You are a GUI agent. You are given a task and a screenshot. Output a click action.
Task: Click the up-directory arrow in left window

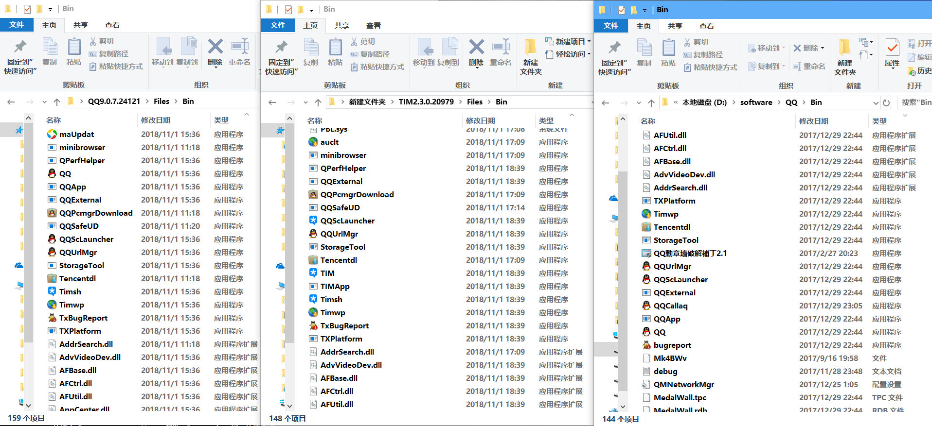pyautogui.click(x=57, y=102)
